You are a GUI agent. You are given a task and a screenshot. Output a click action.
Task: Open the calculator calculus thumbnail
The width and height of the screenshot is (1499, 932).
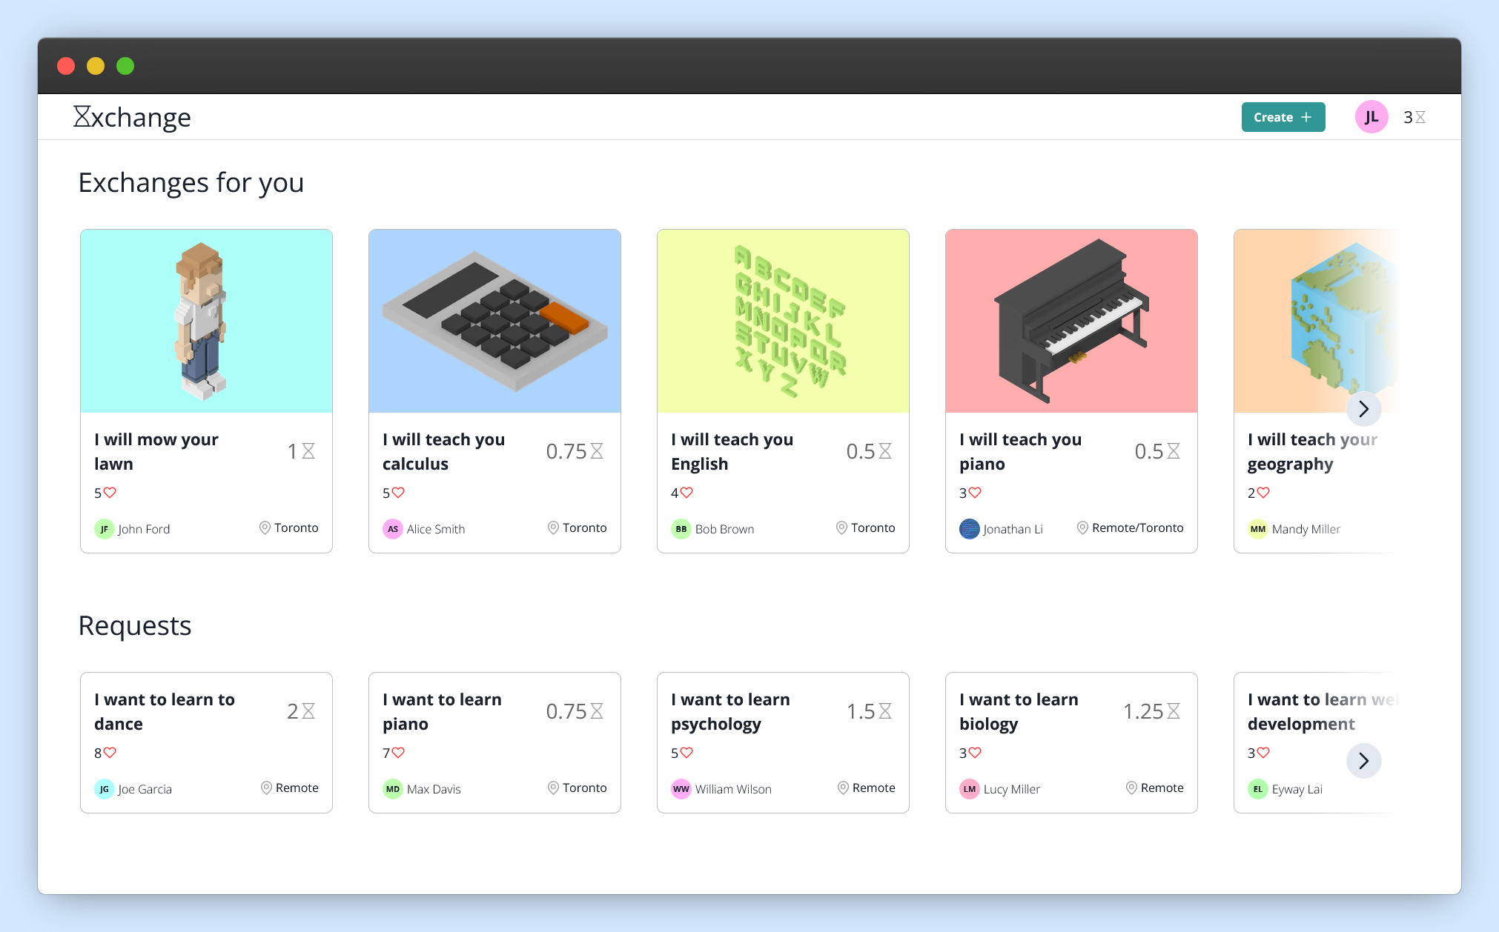click(x=494, y=321)
